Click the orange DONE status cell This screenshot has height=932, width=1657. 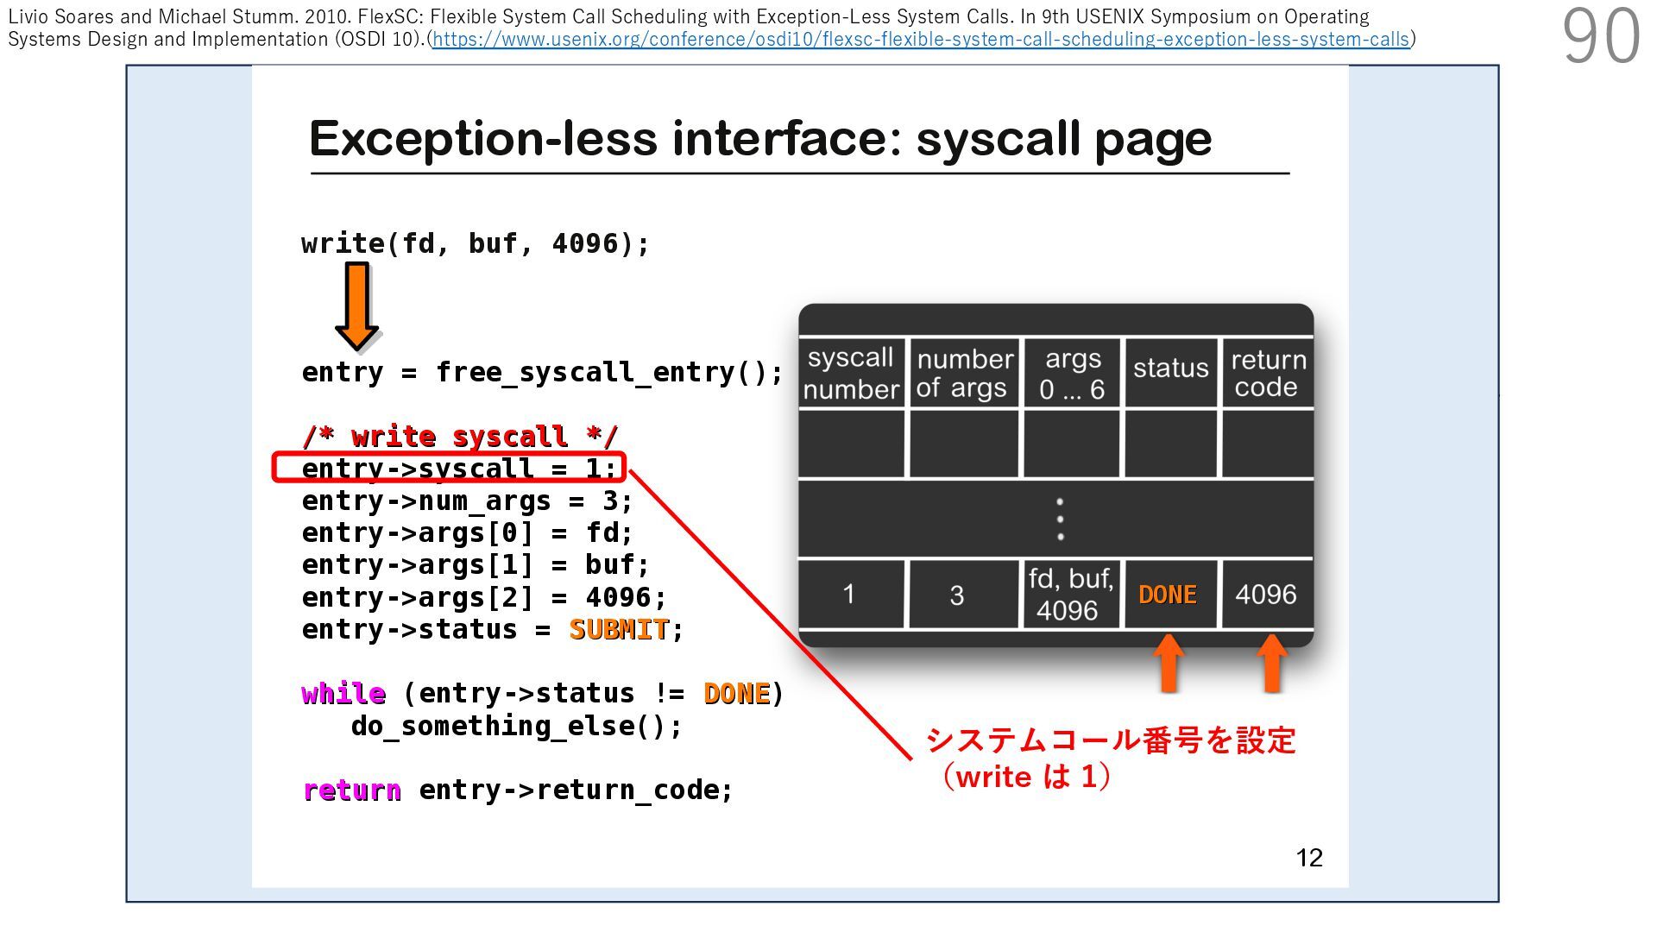[1168, 595]
